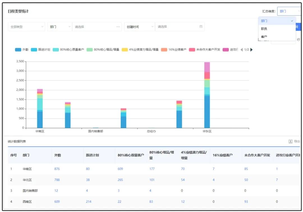
Task: Select the 西南区 row label
Action: click(x=27, y=202)
